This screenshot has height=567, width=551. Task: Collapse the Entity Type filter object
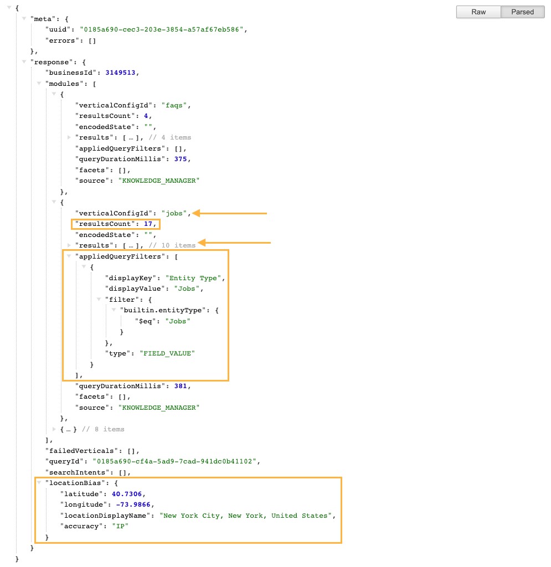84,266
